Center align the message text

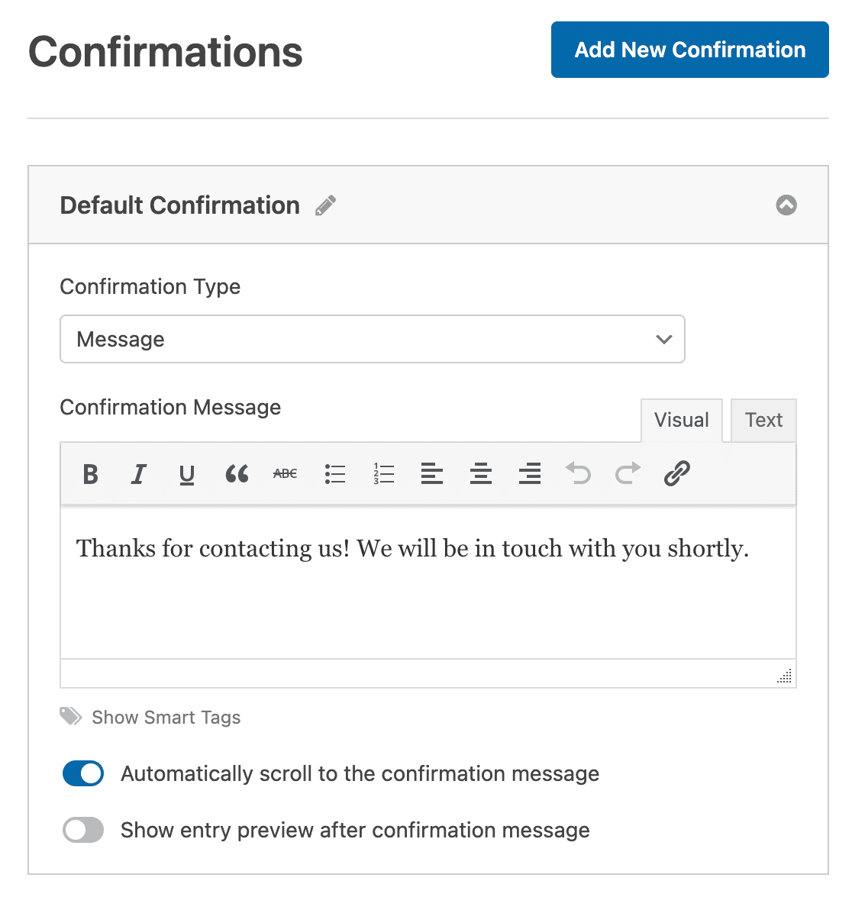pyautogui.click(x=481, y=473)
